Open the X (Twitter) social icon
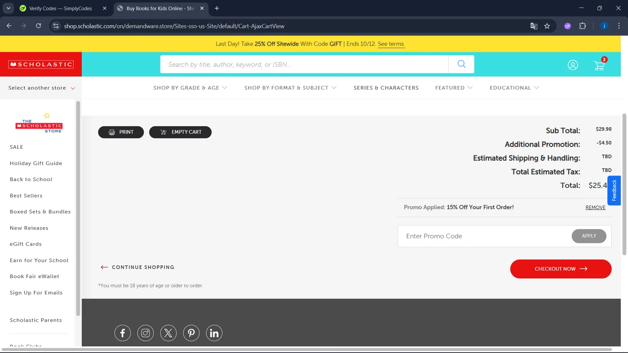 168,333
